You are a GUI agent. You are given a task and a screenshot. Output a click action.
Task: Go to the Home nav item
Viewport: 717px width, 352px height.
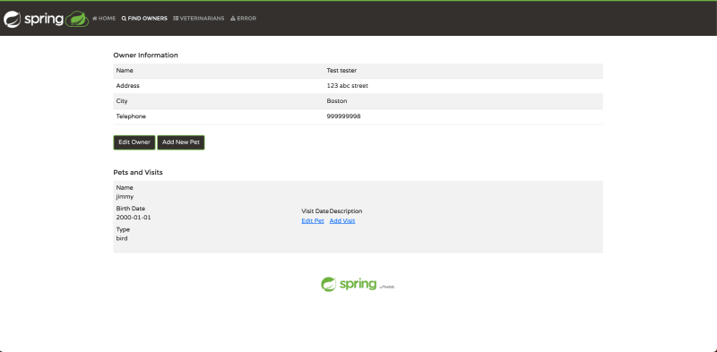click(104, 18)
